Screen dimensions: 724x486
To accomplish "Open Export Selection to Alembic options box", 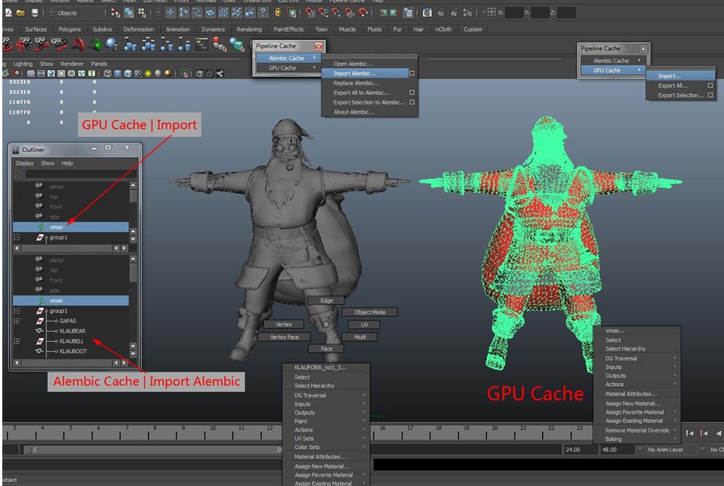I will click(412, 102).
